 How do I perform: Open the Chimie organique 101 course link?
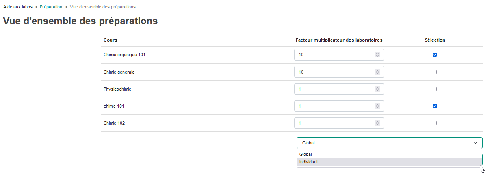[x=124, y=55]
